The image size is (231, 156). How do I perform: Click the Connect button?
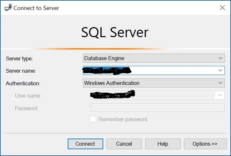pyautogui.click(x=85, y=144)
